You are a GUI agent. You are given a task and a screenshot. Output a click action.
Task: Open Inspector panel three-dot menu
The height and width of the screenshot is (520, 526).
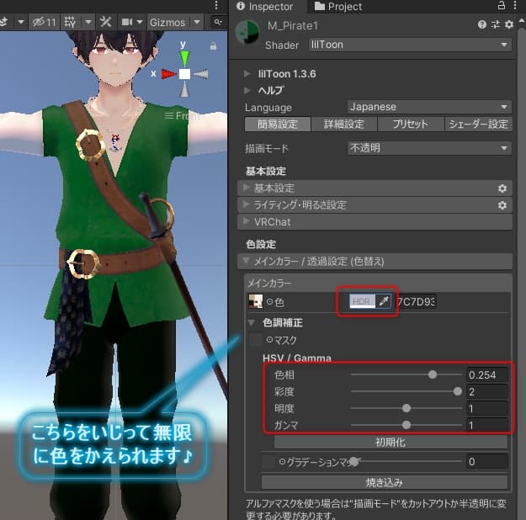(515, 5)
